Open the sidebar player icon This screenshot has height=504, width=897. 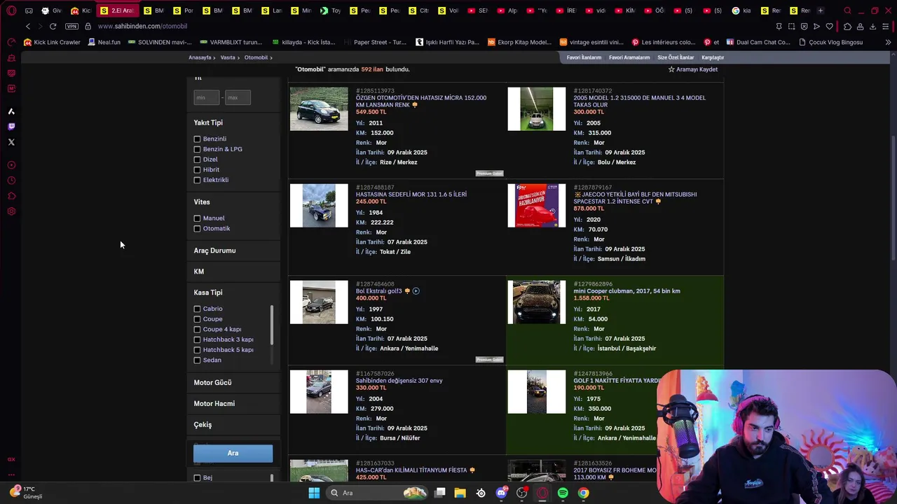11,165
